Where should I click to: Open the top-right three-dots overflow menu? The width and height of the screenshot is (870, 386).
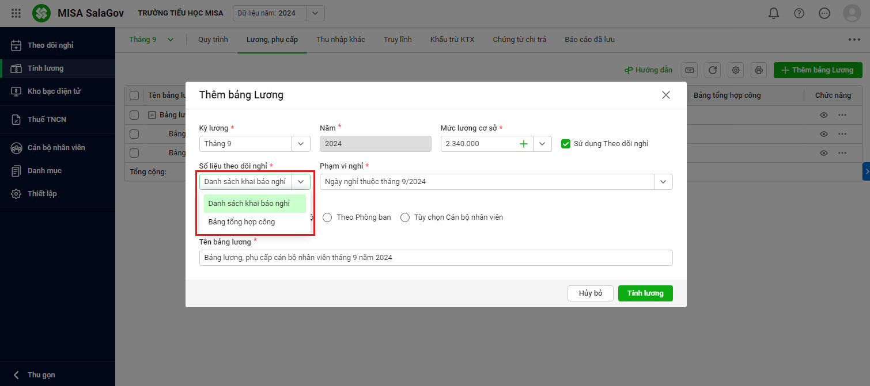[x=854, y=40]
